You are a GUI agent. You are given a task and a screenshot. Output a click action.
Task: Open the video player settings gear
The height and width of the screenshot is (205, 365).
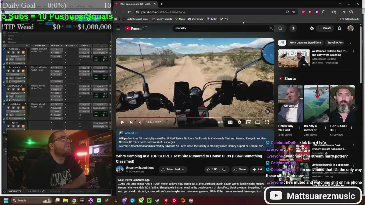tap(240, 122)
